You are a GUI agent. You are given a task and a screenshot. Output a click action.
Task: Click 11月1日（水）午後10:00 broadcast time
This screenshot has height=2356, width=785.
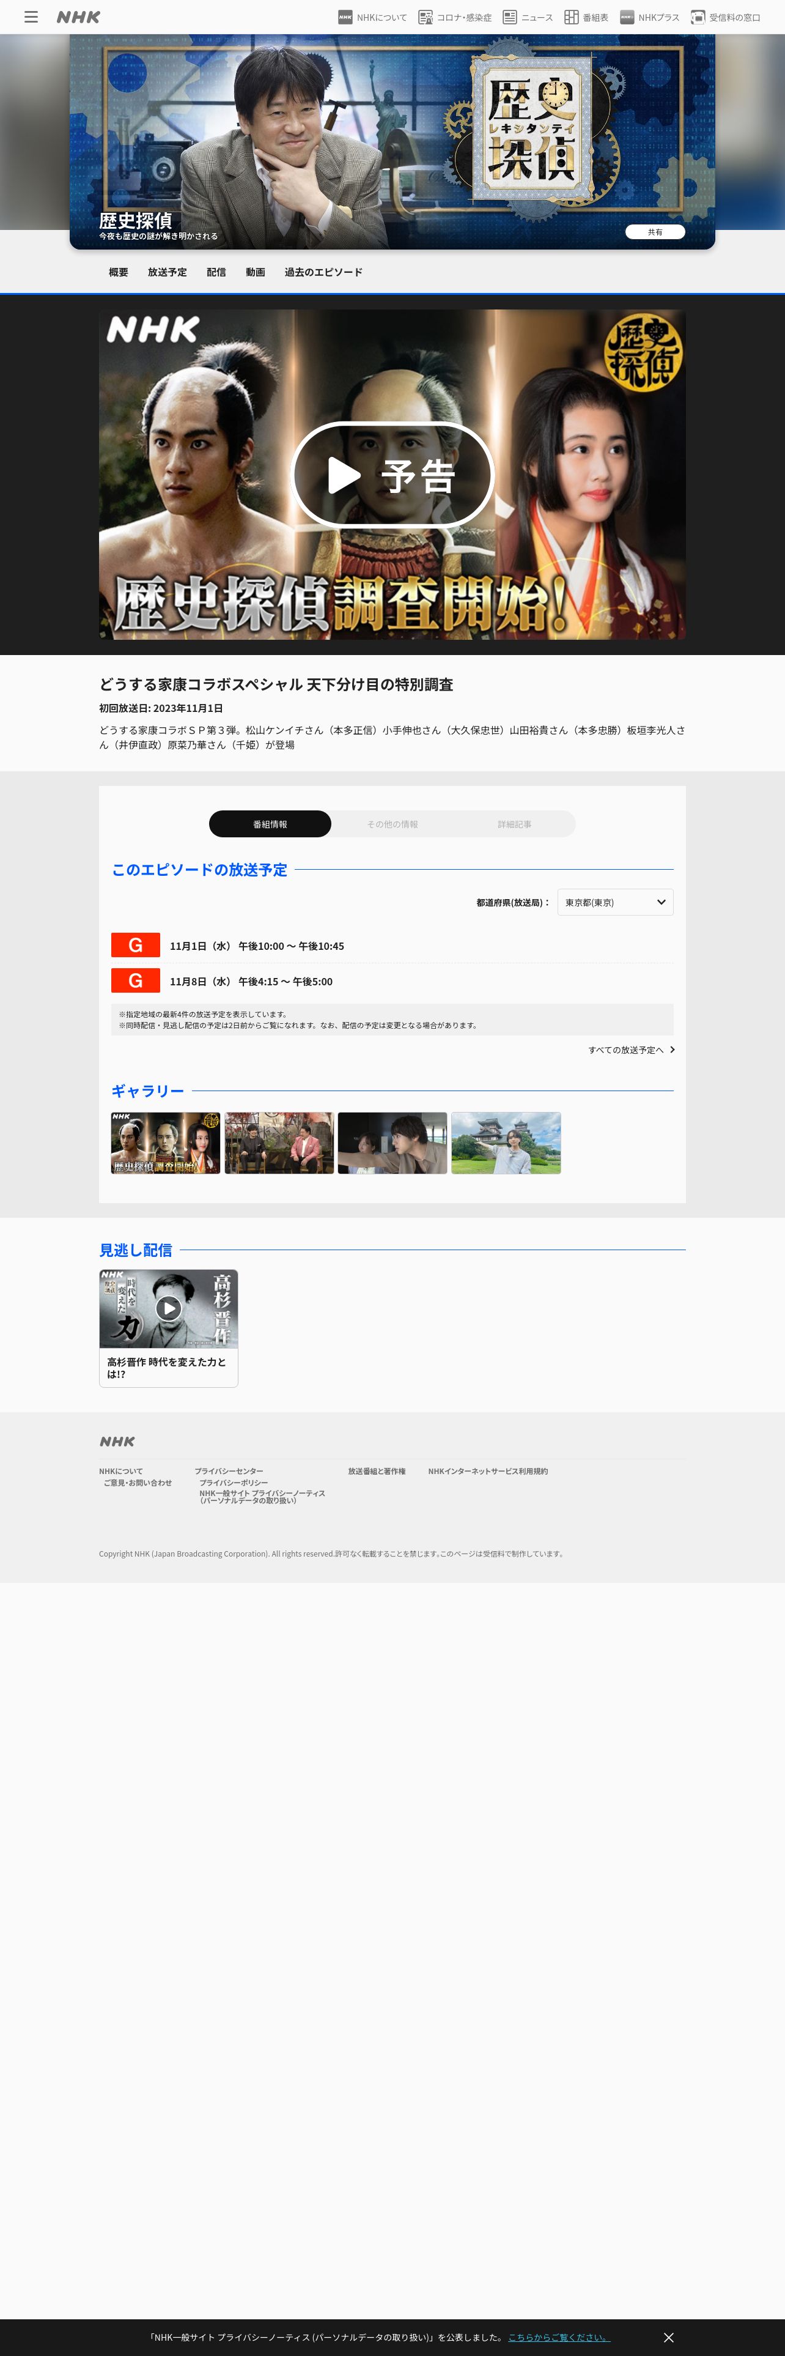pos(257,946)
